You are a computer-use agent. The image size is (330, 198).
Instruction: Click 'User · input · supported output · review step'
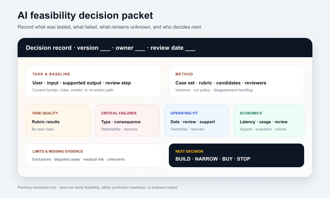[82, 83]
